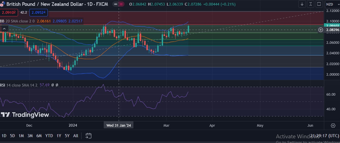This screenshot has height=143, width=340.
Task: Open chart settings gear at time axis corner
Action: (x=333, y=126)
